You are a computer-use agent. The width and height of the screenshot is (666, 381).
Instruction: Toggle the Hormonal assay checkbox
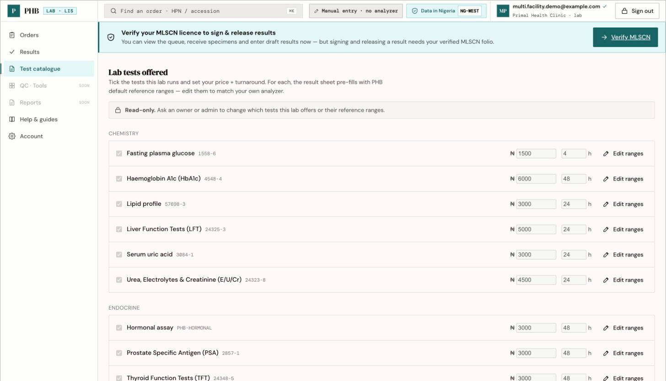(119, 328)
